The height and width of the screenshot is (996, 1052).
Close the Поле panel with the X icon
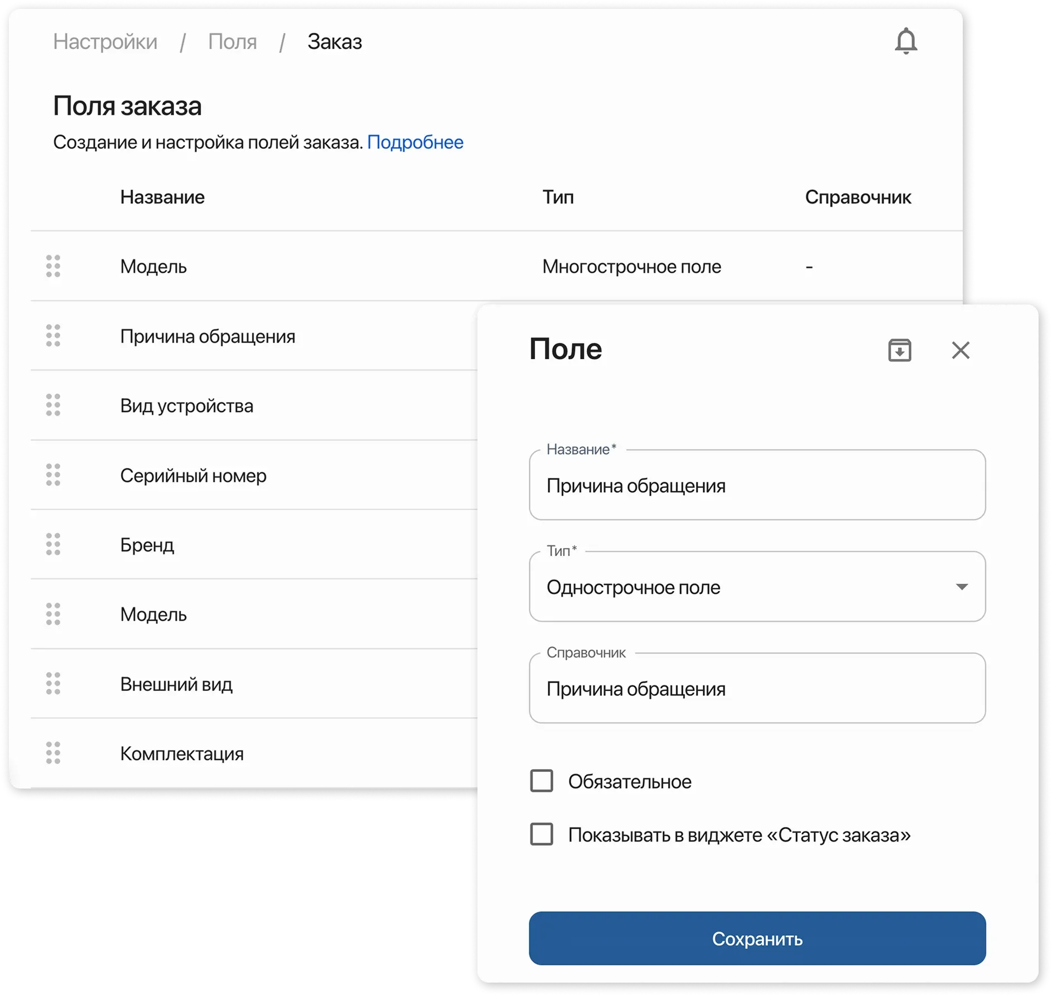click(961, 350)
